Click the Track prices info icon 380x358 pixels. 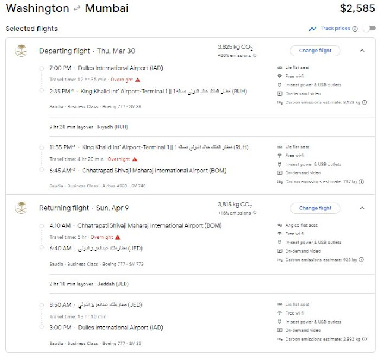[355, 29]
